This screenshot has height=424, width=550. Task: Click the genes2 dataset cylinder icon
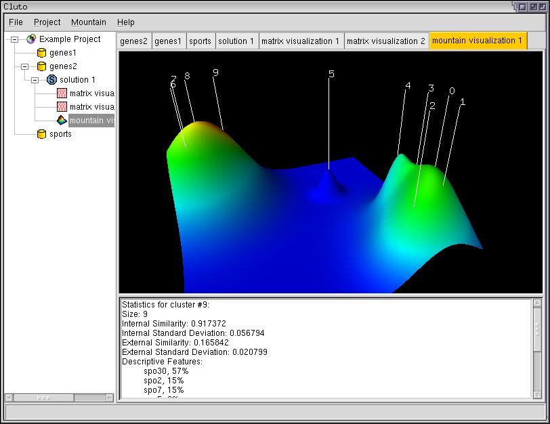click(x=41, y=66)
